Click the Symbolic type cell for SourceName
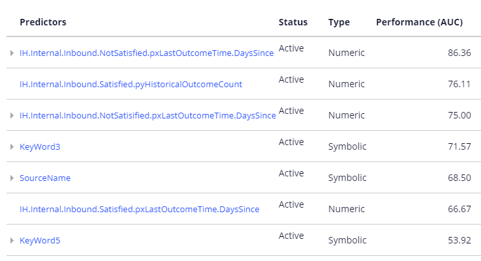 pyautogui.click(x=347, y=178)
